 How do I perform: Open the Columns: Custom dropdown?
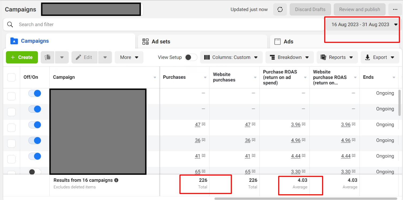click(231, 57)
